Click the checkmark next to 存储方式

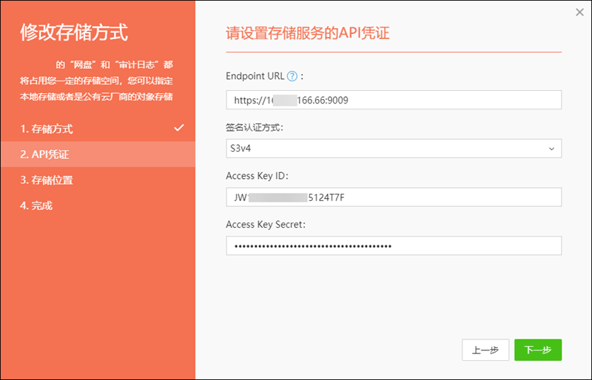tap(178, 128)
